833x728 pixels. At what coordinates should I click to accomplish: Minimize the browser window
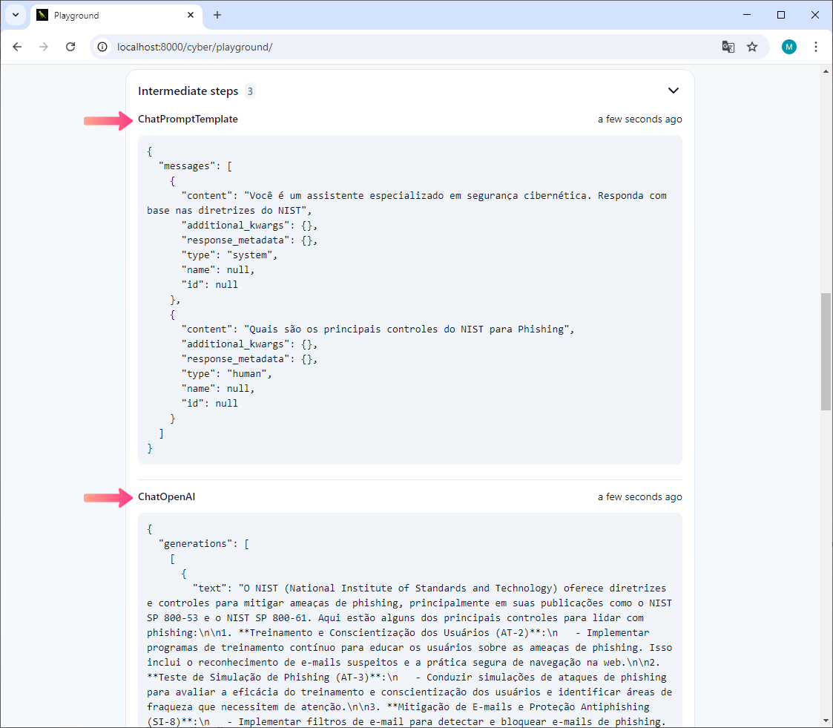click(747, 15)
